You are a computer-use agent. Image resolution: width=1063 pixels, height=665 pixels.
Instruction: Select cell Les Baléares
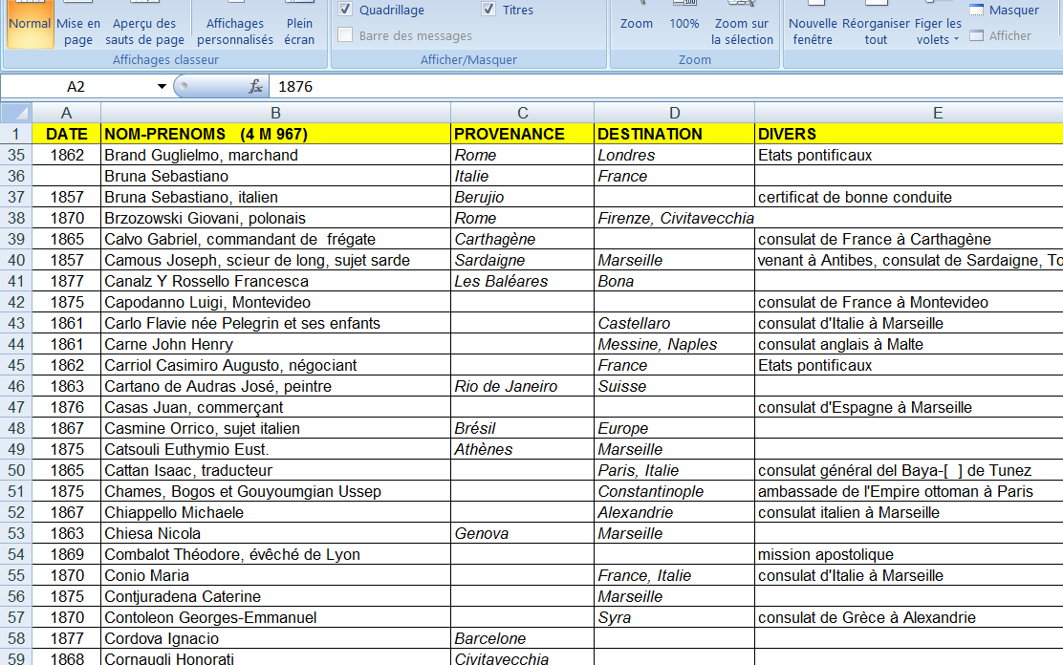tap(522, 281)
